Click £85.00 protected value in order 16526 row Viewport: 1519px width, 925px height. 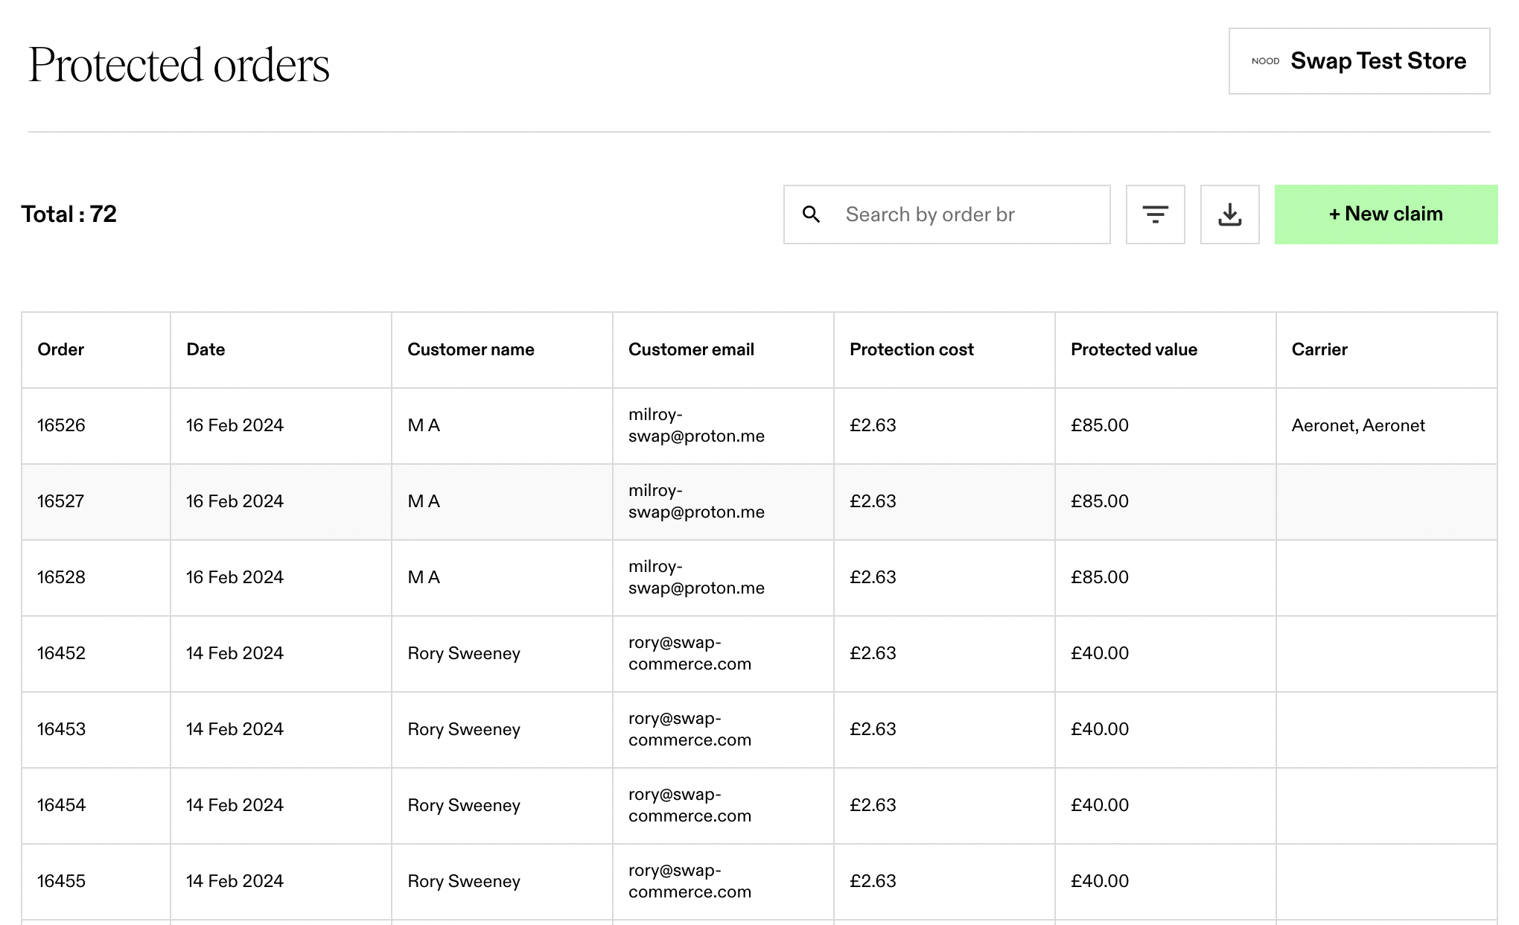pyautogui.click(x=1100, y=425)
